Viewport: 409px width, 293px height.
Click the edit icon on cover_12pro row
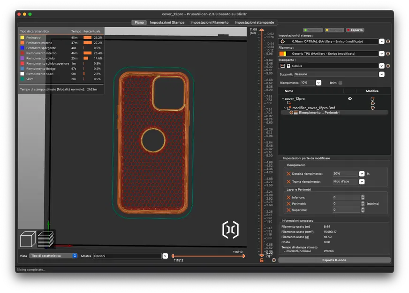372,99
